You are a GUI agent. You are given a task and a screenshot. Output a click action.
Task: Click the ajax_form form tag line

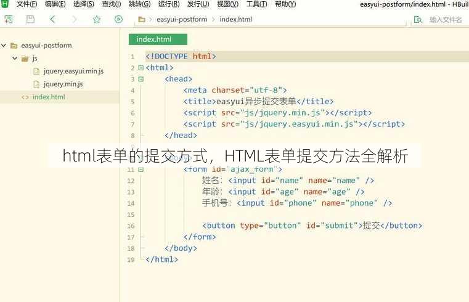tap(233, 169)
